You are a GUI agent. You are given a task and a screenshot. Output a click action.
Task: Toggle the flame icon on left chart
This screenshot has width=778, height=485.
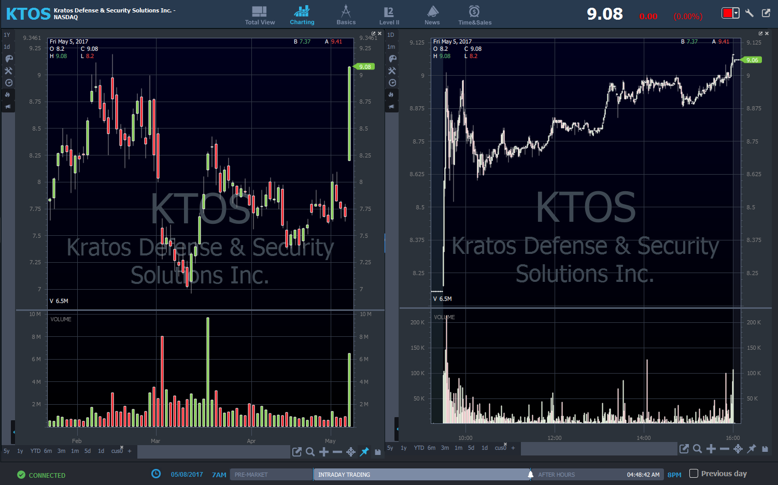(x=8, y=94)
